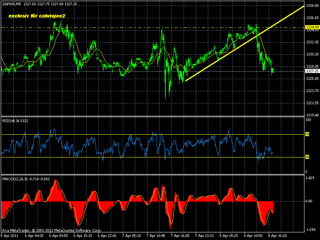Click the RSI scale value 100

pyautogui.click(x=308, y=120)
